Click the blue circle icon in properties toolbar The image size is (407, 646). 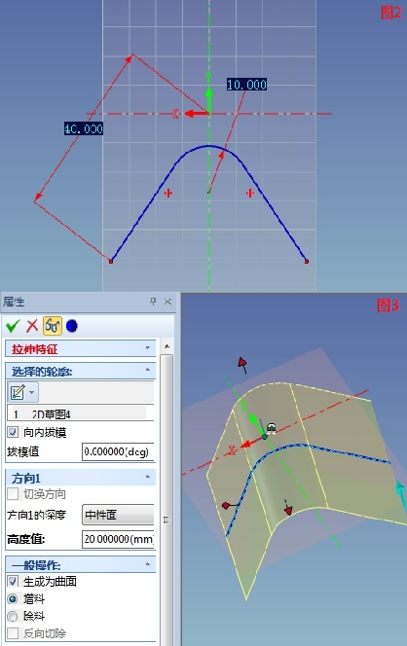72,326
